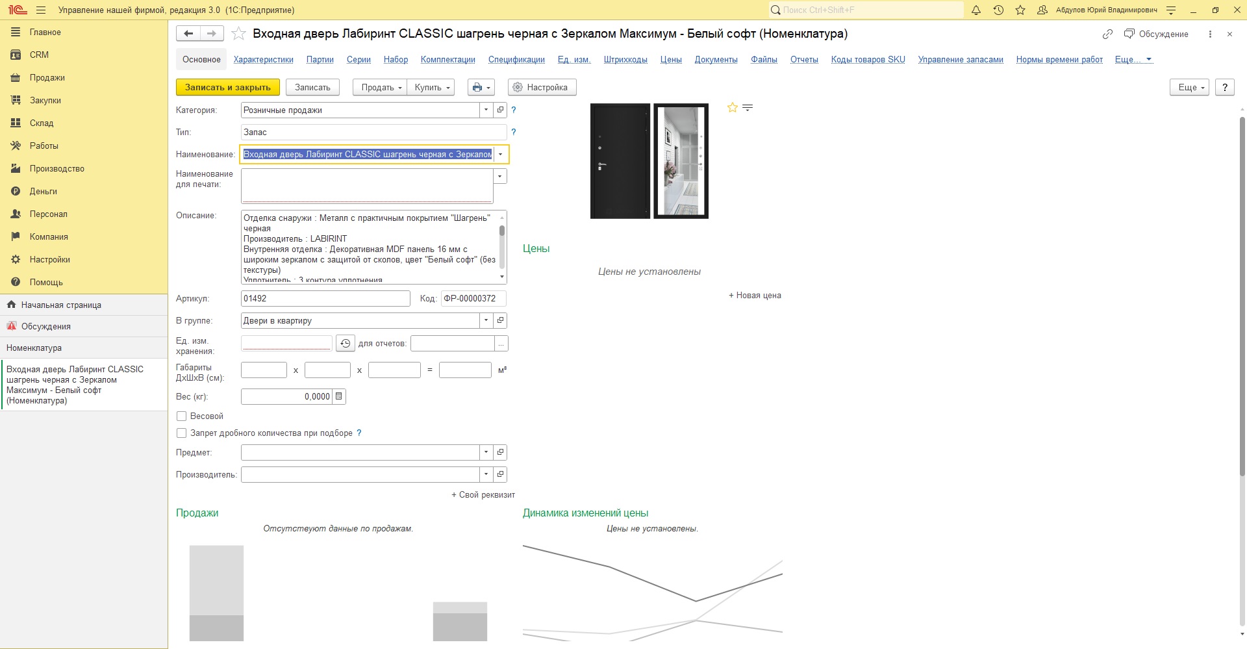
Task: Expand the Категория dropdown arrow
Action: [486, 110]
